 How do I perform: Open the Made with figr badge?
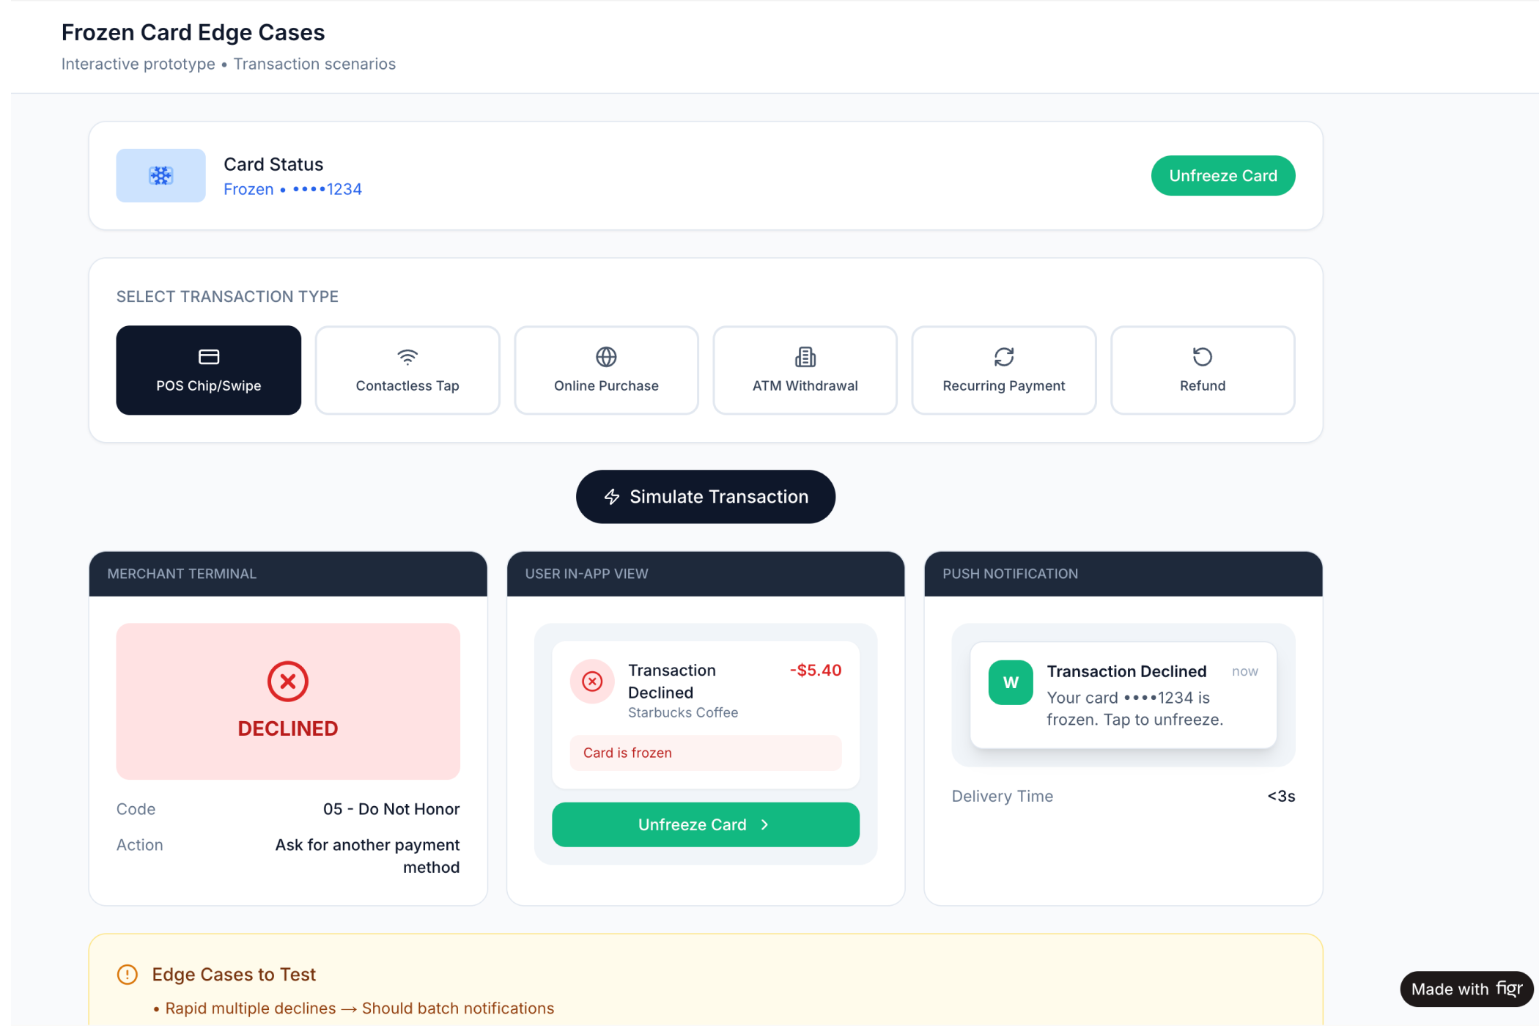(x=1466, y=989)
